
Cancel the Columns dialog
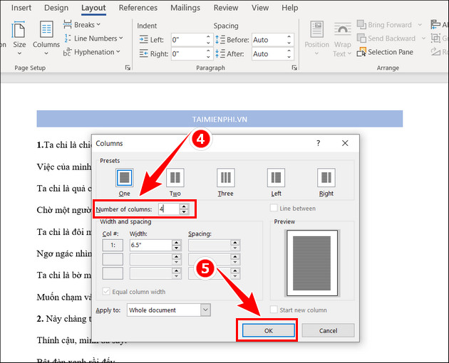[x=328, y=331]
